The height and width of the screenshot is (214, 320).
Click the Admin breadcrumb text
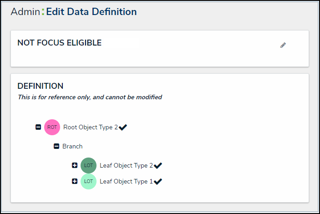pos(25,12)
